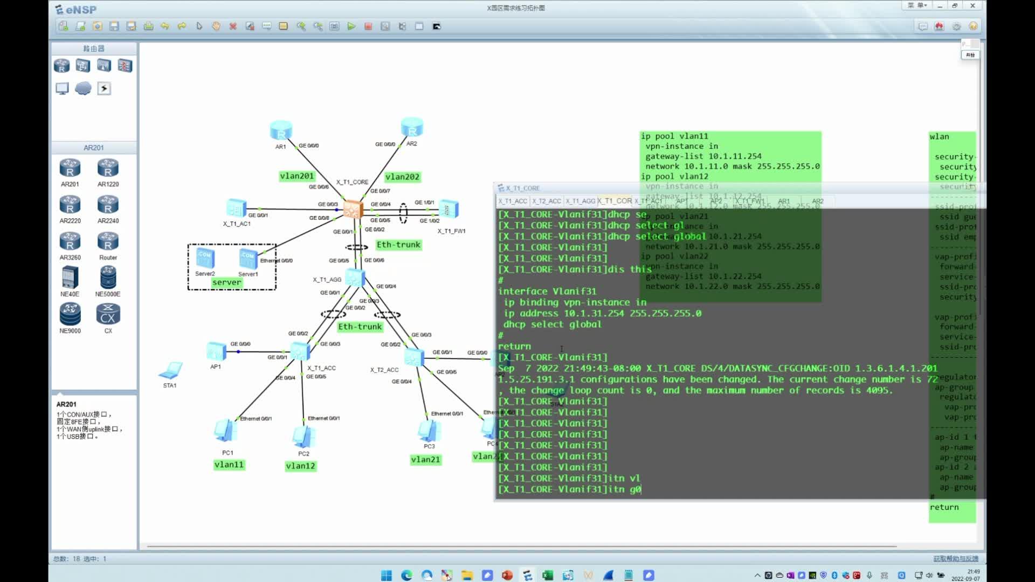Select the hand Pan tool in the toolbar
Viewport: 1035px width, 582px height.
216,26
